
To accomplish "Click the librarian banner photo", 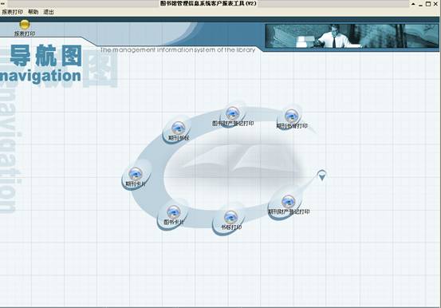I will click(352, 36).
